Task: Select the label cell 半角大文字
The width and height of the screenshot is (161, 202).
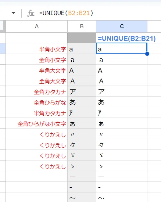Action: click(x=37, y=70)
